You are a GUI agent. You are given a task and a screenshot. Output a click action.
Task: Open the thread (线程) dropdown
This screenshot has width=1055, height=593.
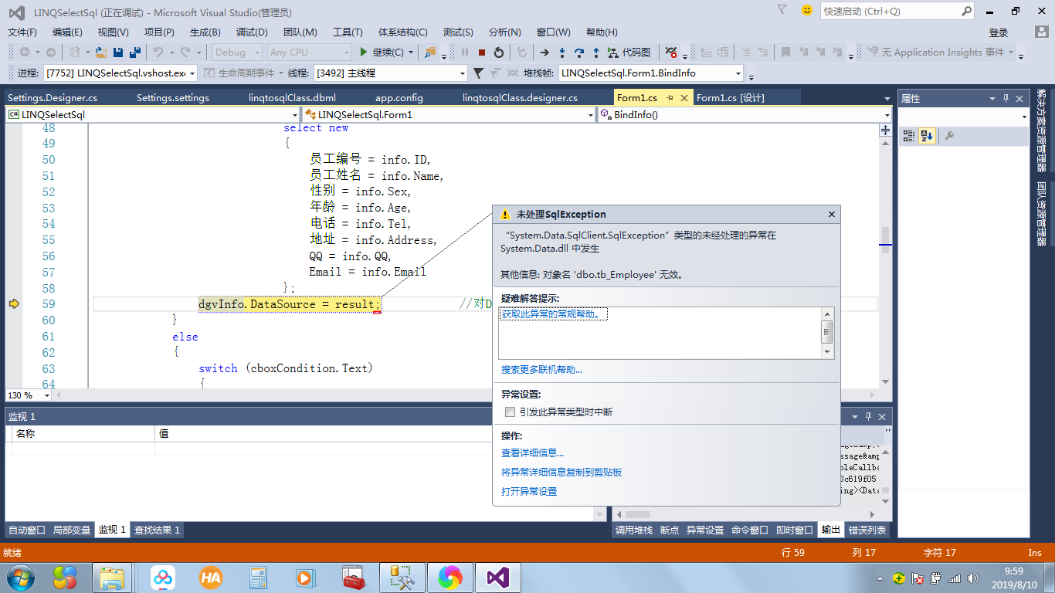391,73
